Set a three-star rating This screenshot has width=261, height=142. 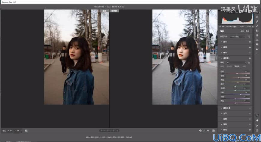(x=107, y=131)
